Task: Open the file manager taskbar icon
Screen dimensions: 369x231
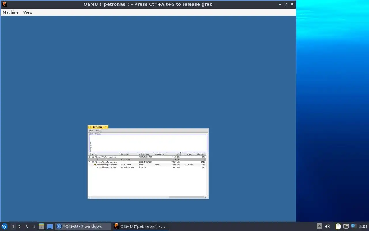Action: pos(41,226)
